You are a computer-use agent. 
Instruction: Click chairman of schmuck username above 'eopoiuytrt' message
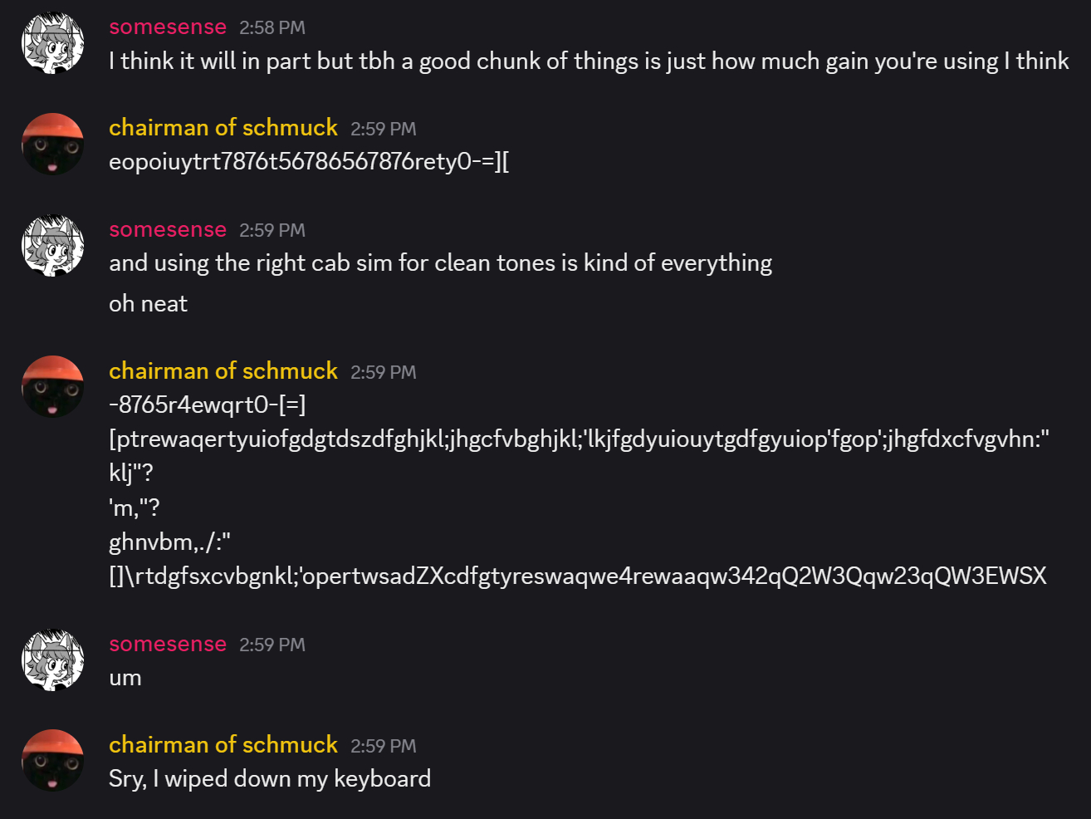click(223, 128)
